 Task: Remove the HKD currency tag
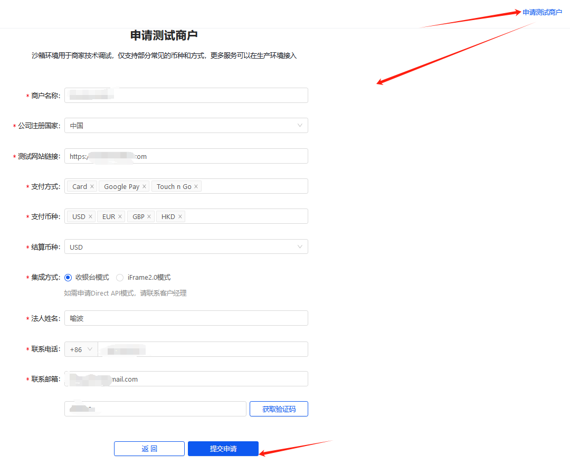click(x=180, y=217)
